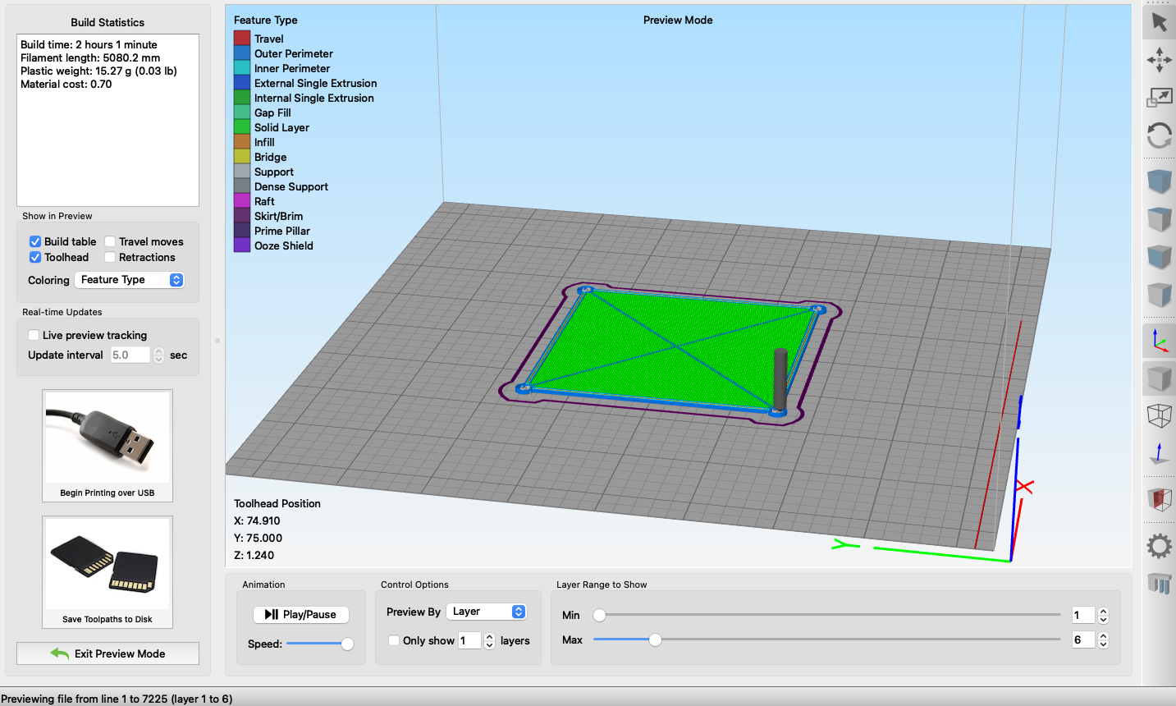1176x706 pixels.
Task: Enable the Retractions checkbox
Action: [x=110, y=257]
